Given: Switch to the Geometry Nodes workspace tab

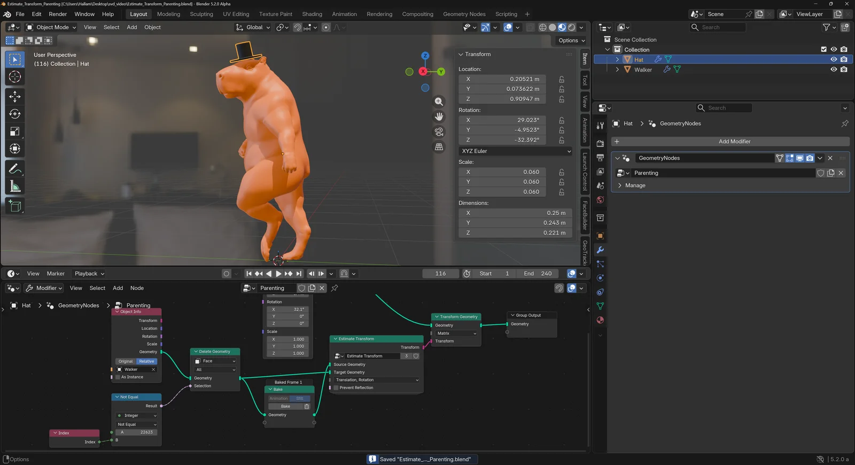Looking at the screenshot, I should tap(464, 14).
